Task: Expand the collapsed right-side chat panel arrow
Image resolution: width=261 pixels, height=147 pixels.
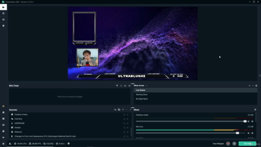Action: [x=260, y=75]
